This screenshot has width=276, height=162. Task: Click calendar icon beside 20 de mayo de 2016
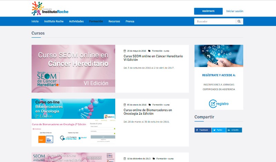(125, 51)
